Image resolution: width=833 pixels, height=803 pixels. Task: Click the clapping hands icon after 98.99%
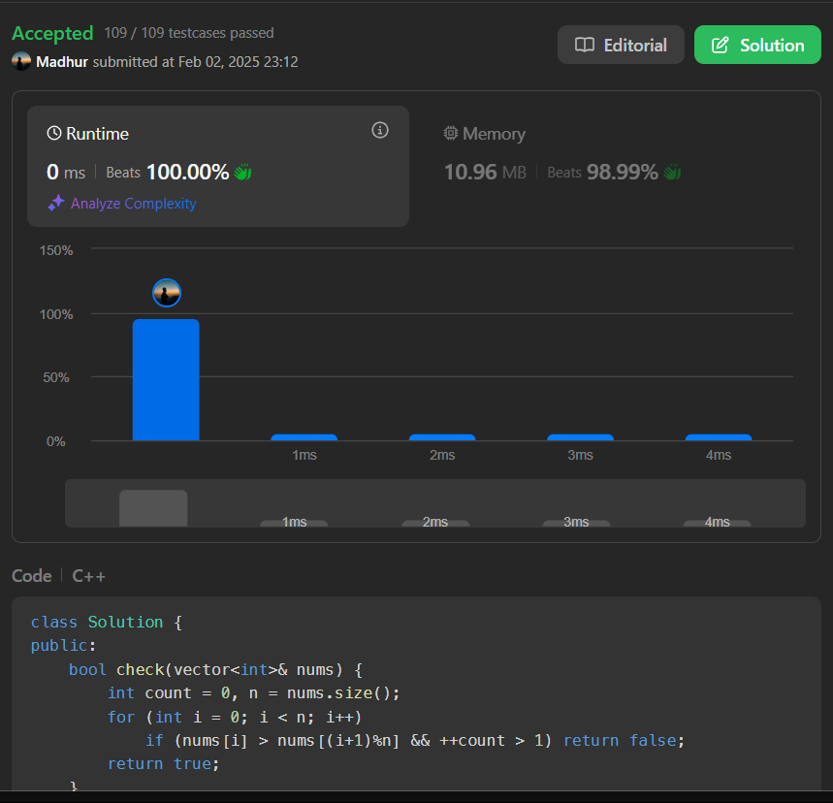(x=672, y=173)
